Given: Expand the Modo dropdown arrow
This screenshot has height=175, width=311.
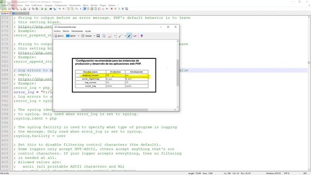Looking at the screenshot, I should tap(78, 36).
